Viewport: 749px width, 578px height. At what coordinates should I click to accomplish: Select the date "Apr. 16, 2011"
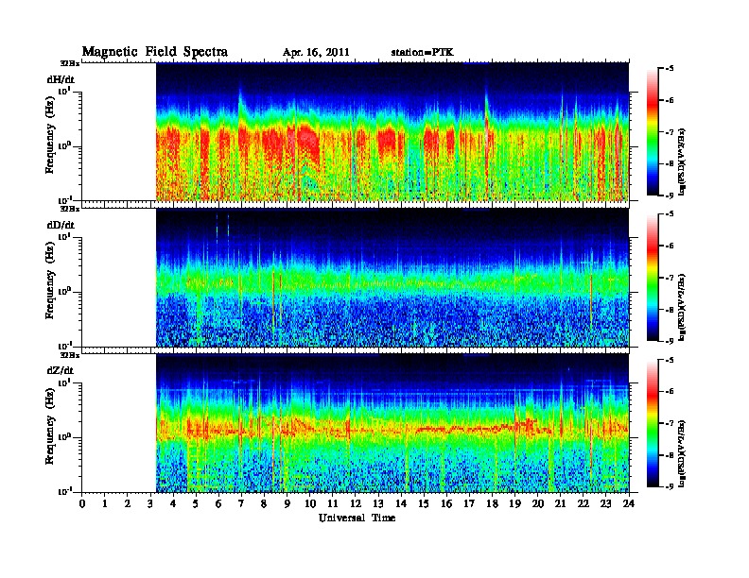tap(316, 53)
